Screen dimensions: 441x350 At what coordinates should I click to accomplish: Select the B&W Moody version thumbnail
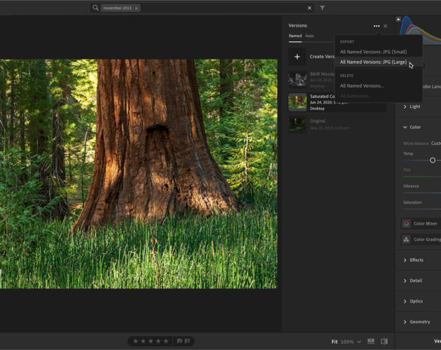tap(297, 80)
